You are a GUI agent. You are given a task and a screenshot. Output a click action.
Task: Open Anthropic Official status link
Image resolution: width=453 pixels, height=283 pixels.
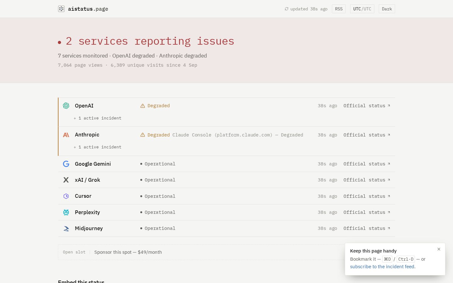367,135
